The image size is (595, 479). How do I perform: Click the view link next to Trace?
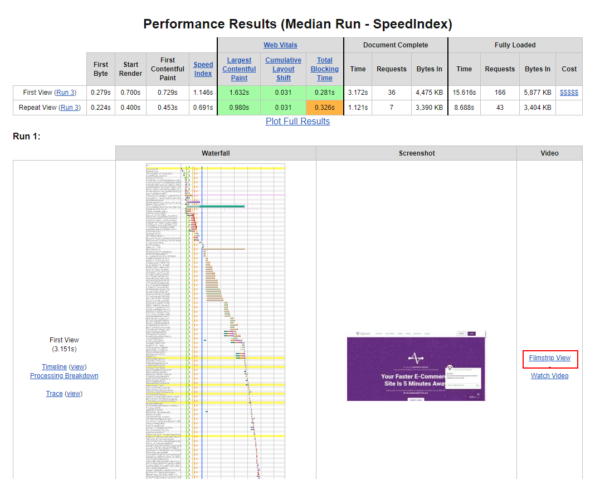74,394
